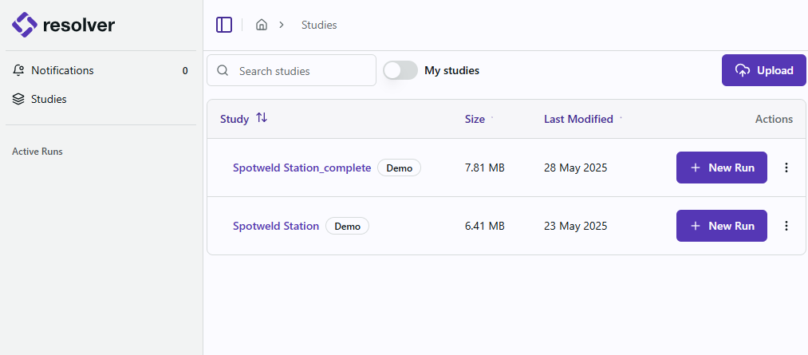Click the 6.41 MB size value
Screen dimensions: 808x355
484,226
